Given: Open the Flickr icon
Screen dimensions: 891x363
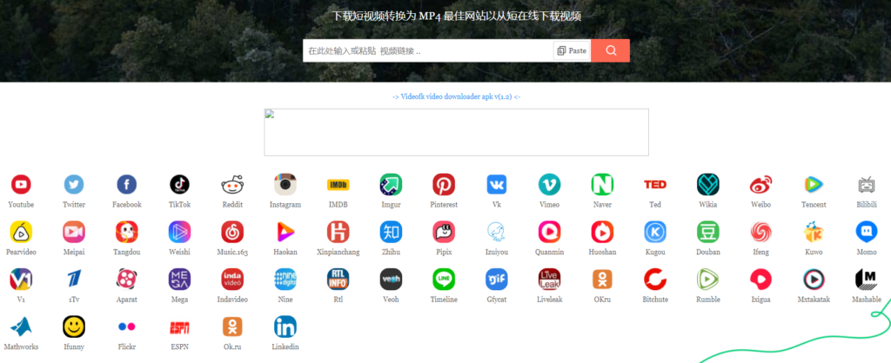Looking at the screenshot, I should 127,327.
